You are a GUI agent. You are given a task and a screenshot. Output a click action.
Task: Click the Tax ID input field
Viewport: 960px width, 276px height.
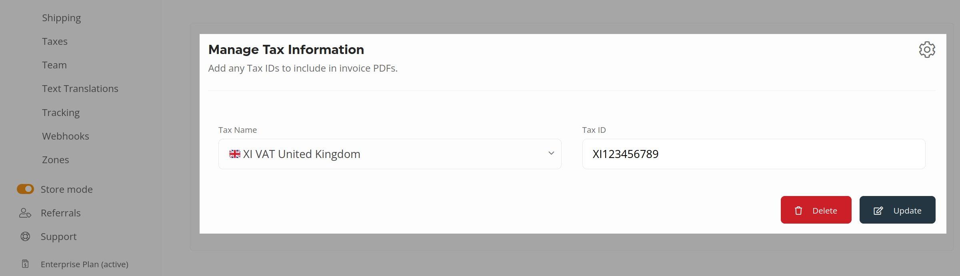(x=754, y=154)
